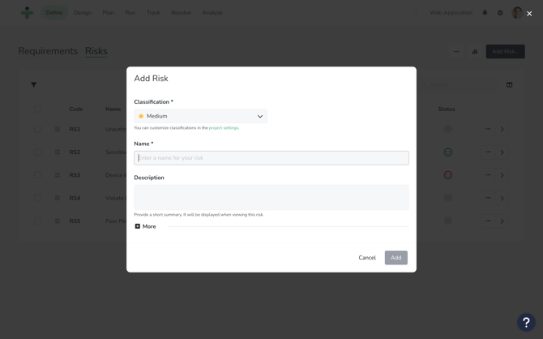The width and height of the screenshot is (543, 339).
Task: Expand the More section
Action: pos(145,226)
